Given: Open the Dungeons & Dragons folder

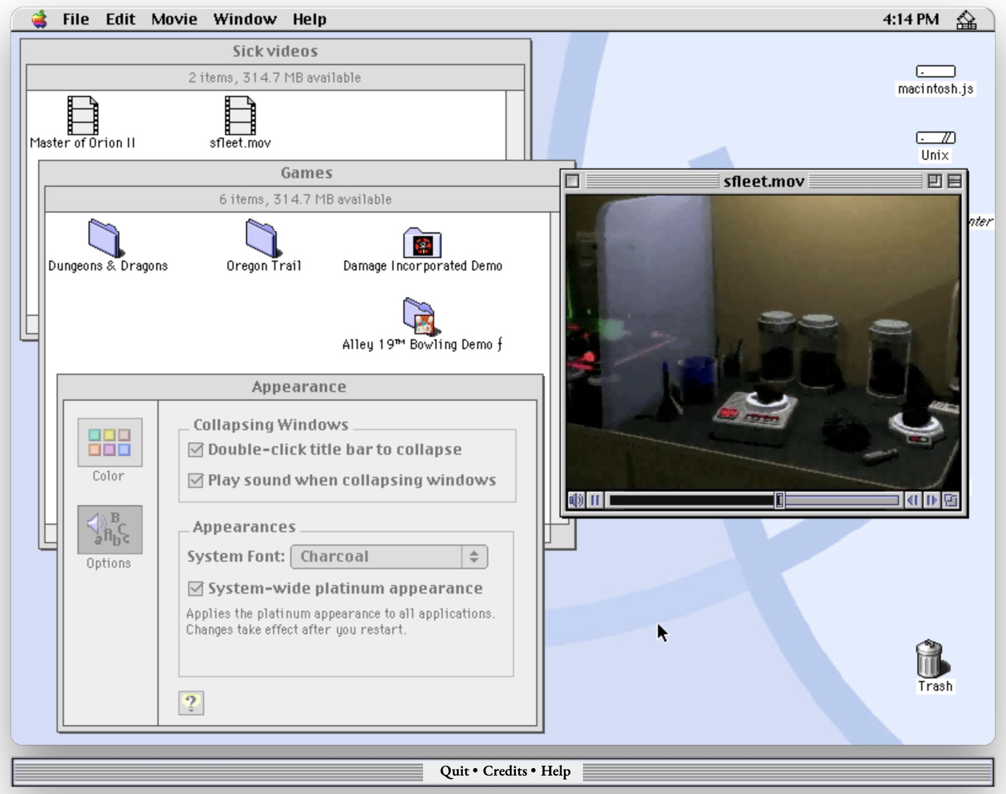Looking at the screenshot, I should point(103,241).
